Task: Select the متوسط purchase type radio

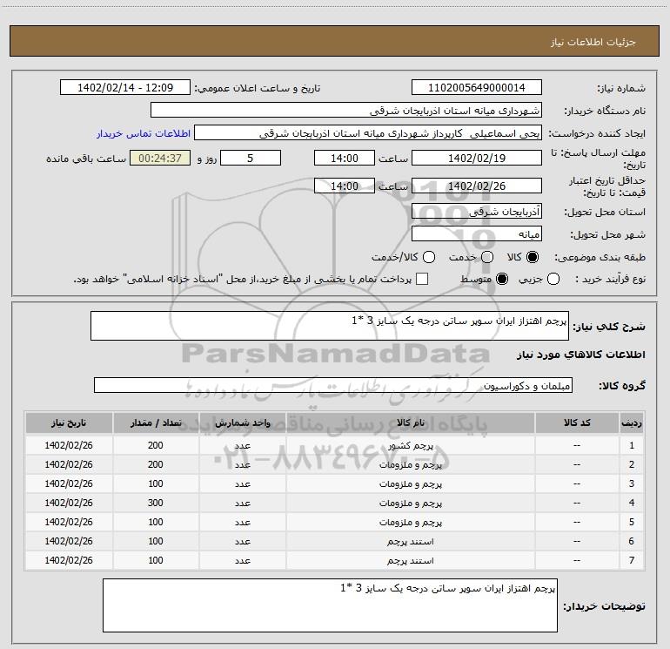Action: click(x=502, y=280)
